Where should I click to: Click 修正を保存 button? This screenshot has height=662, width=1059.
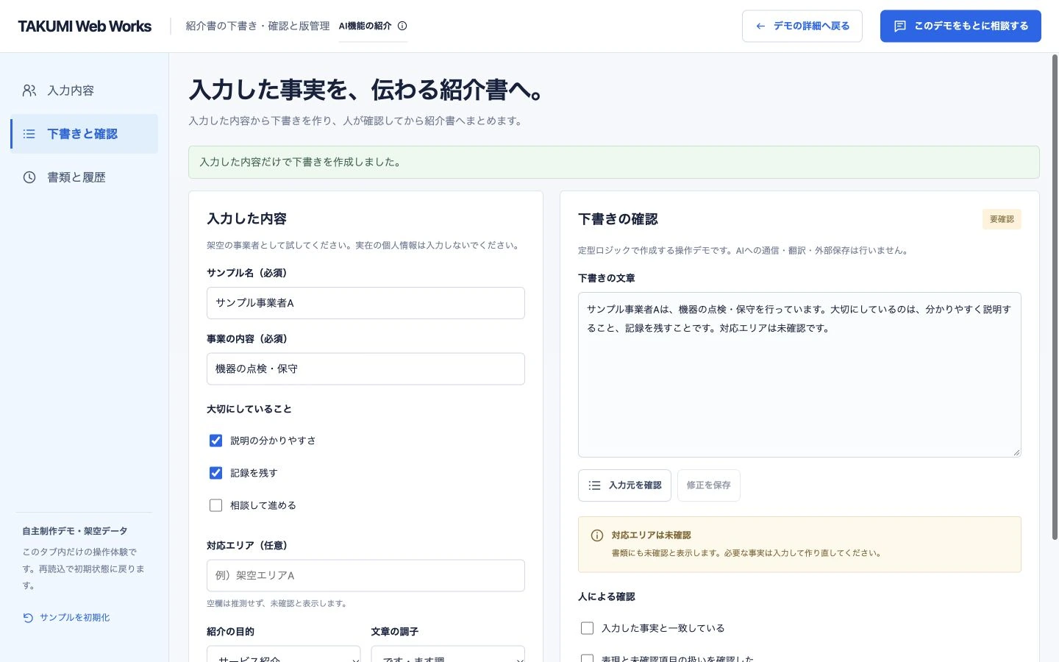[709, 485]
